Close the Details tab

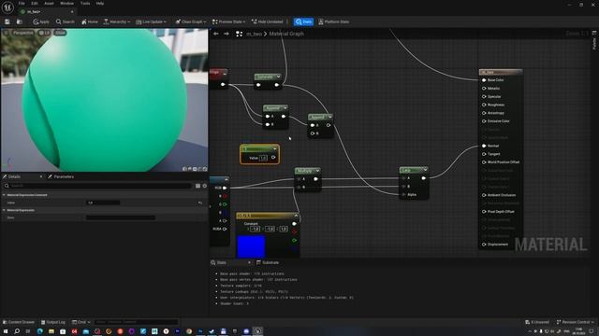pyautogui.click(x=41, y=176)
